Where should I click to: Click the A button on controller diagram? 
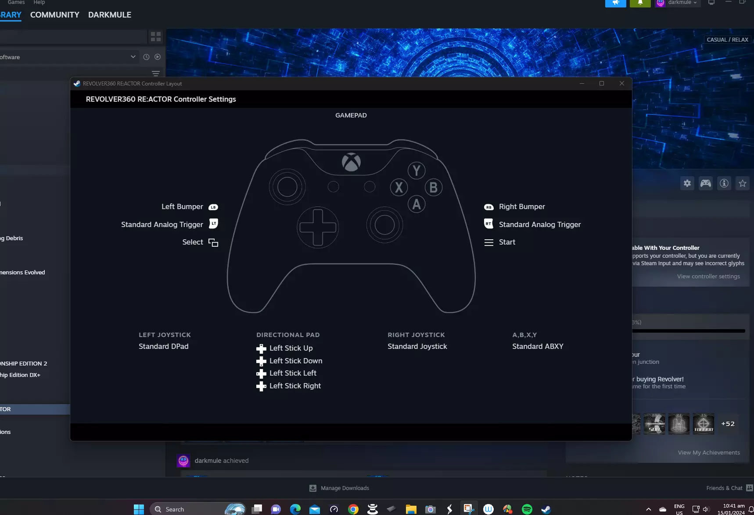coord(416,204)
